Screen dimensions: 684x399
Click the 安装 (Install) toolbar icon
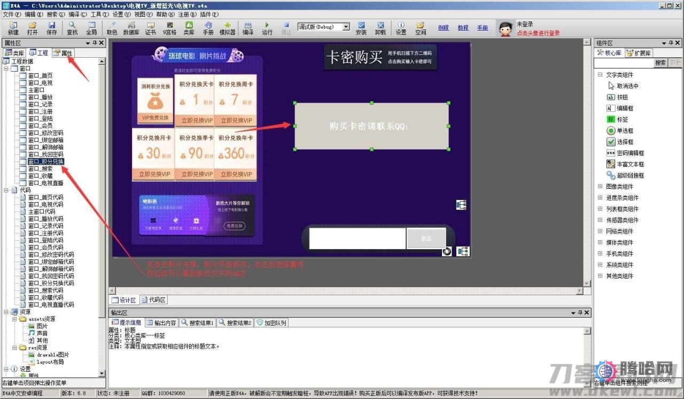pos(361,28)
